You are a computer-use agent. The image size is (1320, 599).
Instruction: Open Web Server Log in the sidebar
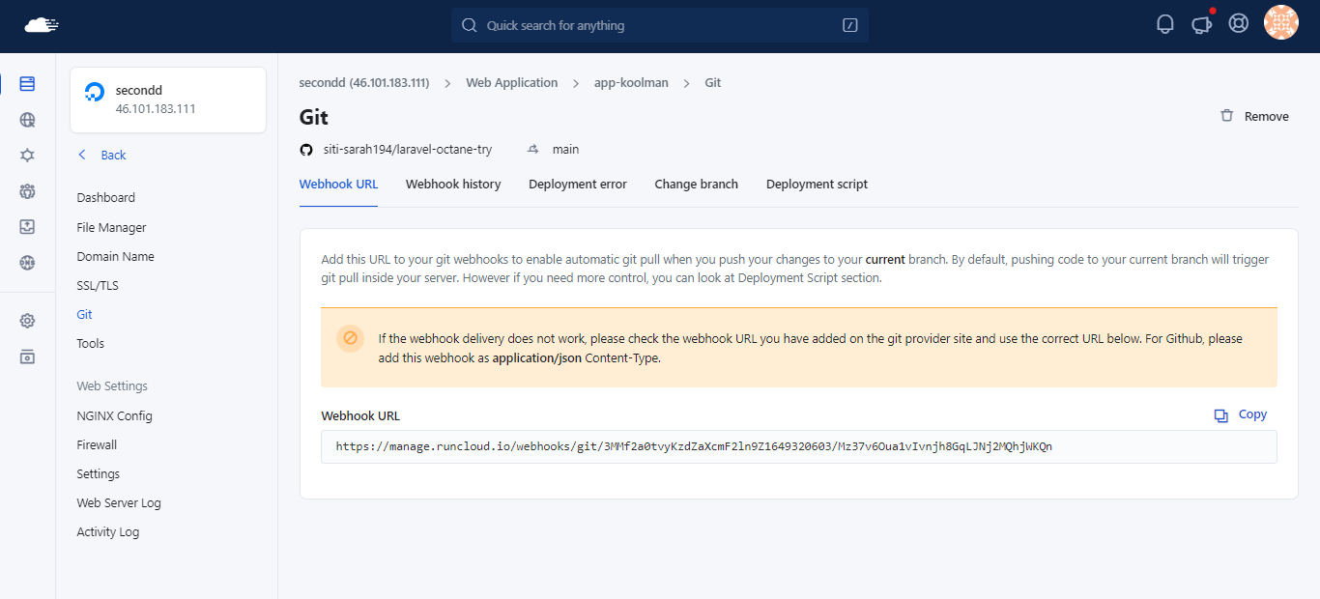tap(119, 503)
